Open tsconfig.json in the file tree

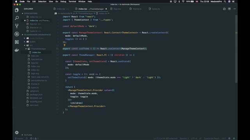36,101
